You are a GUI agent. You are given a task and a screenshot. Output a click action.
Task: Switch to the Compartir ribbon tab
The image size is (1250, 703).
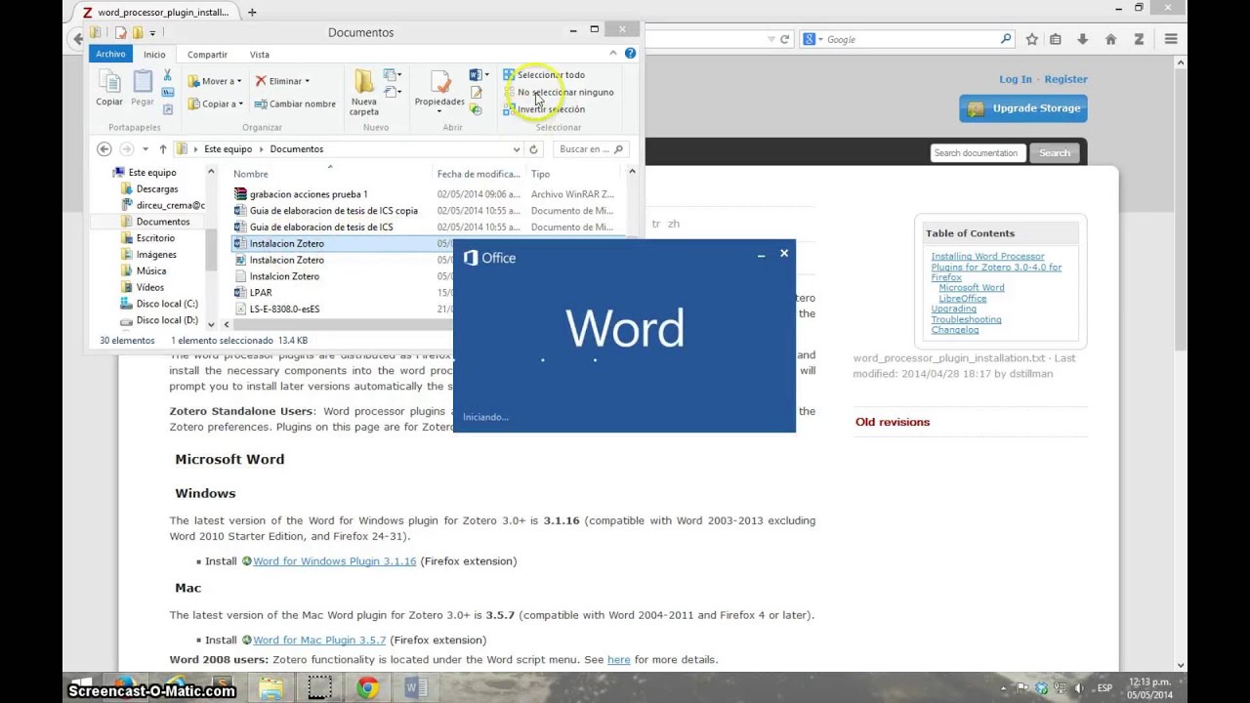coord(207,55)
